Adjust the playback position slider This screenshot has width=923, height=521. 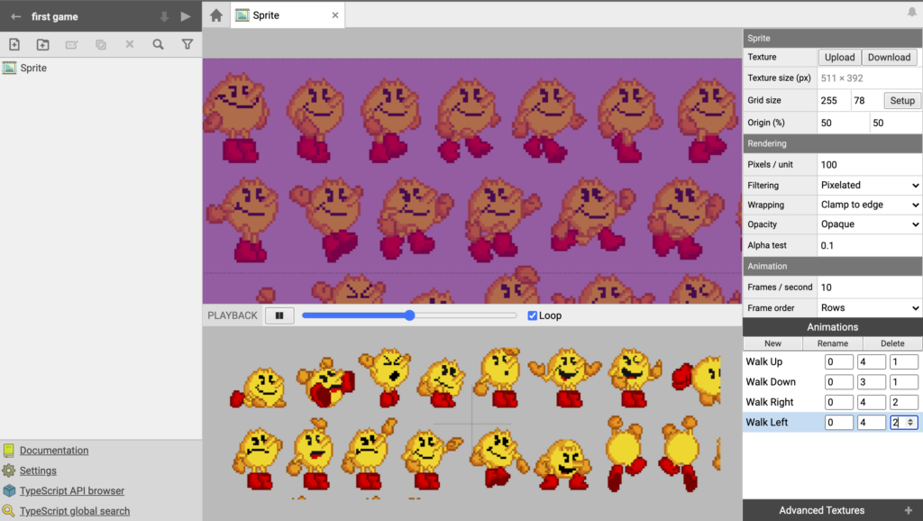click(x=409, y=315)
